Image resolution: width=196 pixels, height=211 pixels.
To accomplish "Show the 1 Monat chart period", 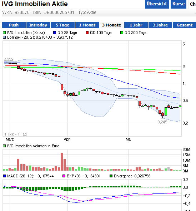I will 87,25.
